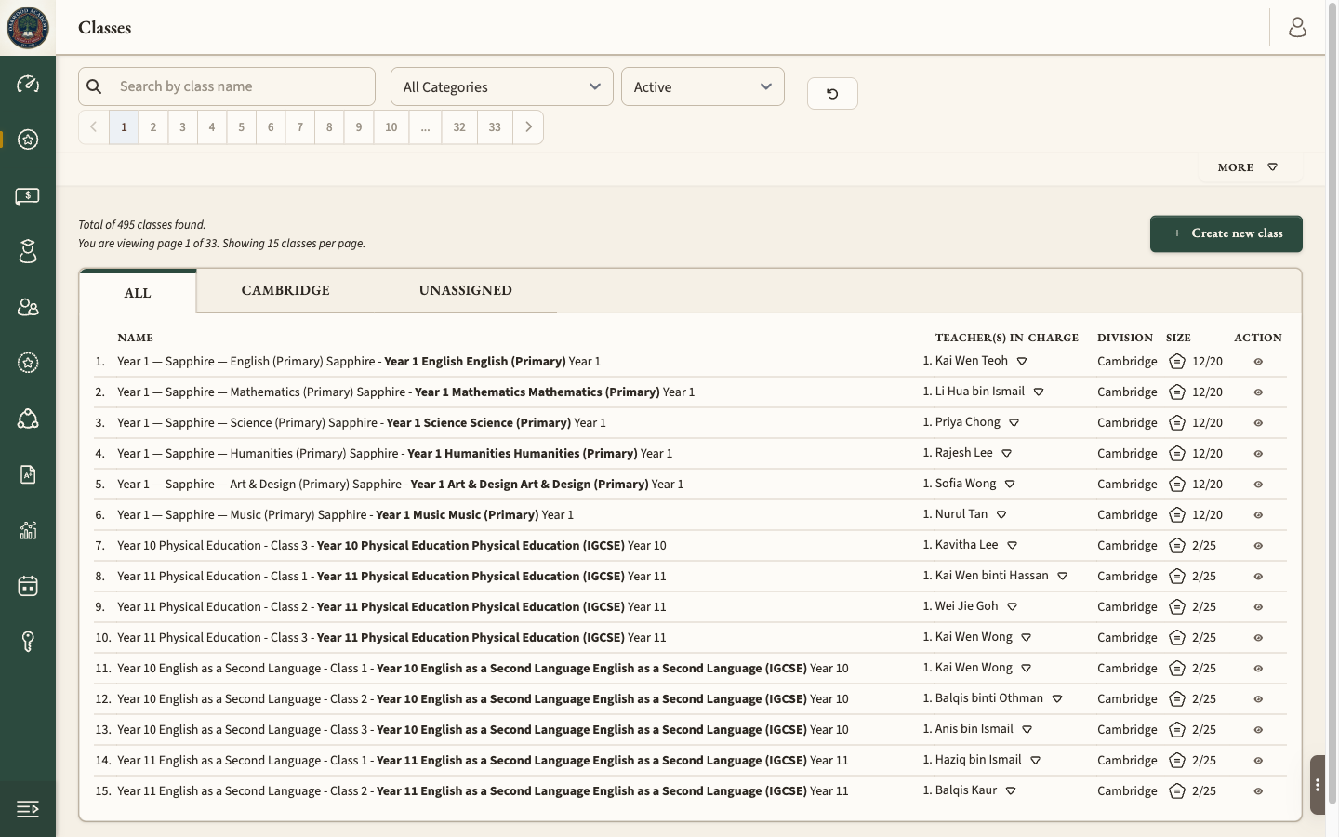This screenshot has height=837, width=1339.
Task: Focus the Search by class name field
Action: point(227,86)
